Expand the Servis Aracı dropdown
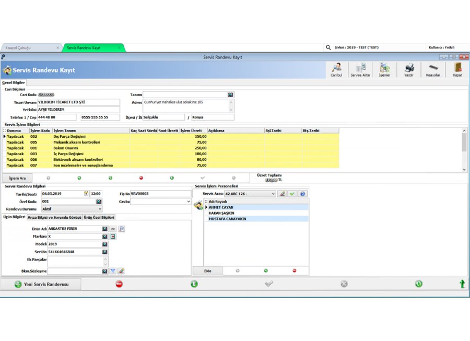Image resolution: width=470 pixels, height=341 pixels. [273, 194]
